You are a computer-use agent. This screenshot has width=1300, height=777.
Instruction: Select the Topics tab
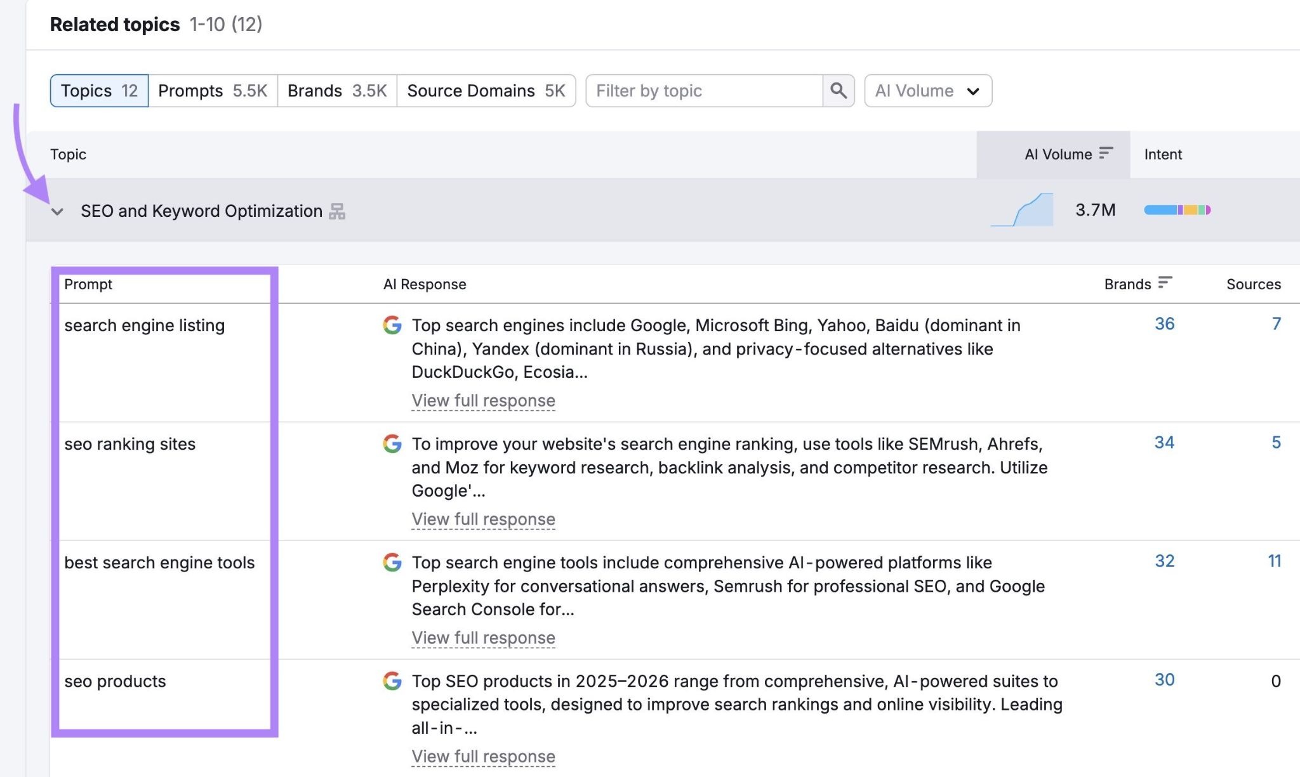click(98, 90)
